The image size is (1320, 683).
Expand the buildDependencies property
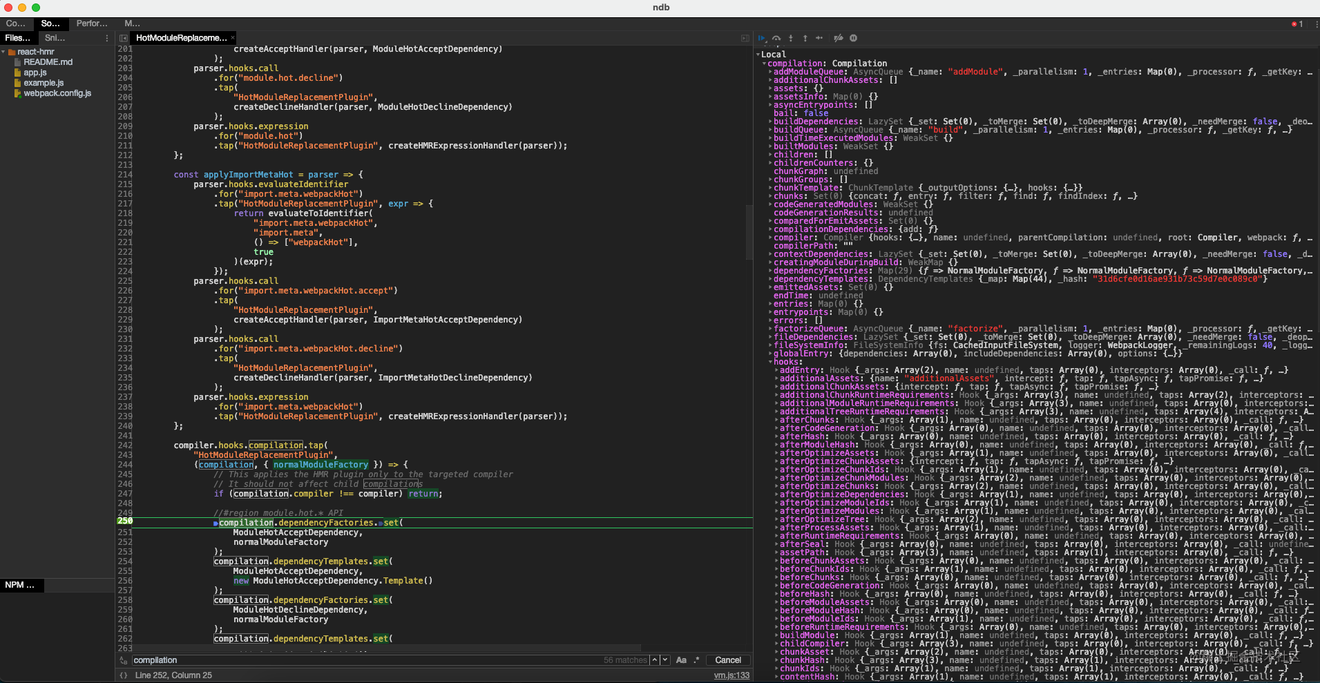pos(771,122)
